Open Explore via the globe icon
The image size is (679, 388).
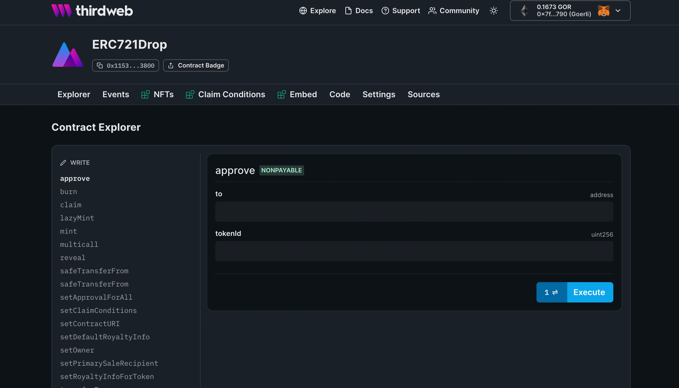(x=302, y=11)
